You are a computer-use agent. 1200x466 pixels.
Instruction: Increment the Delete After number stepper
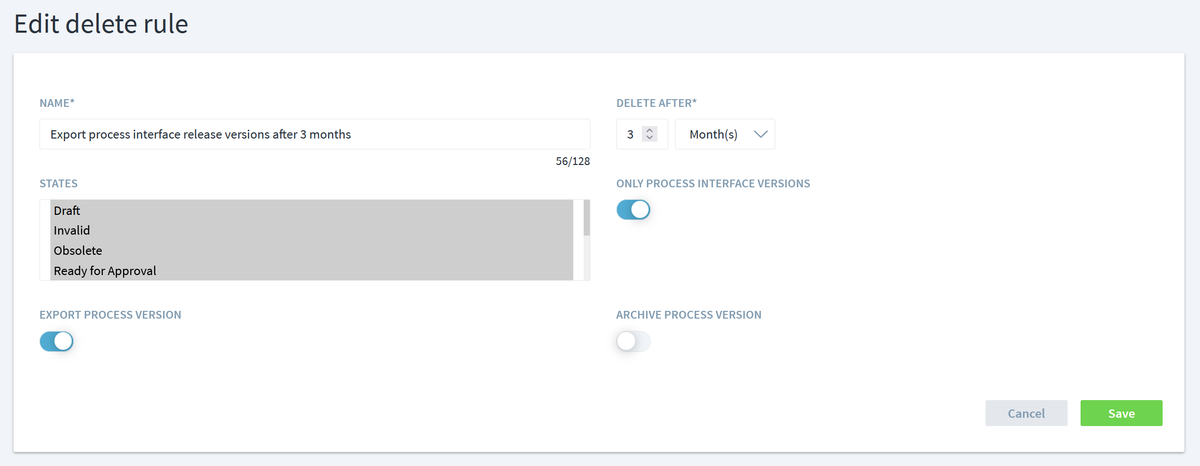click(x=649, y=130)
